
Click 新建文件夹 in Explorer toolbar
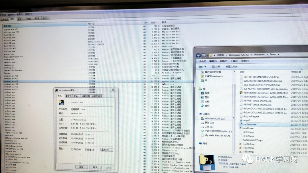click(x=231, y=67)
